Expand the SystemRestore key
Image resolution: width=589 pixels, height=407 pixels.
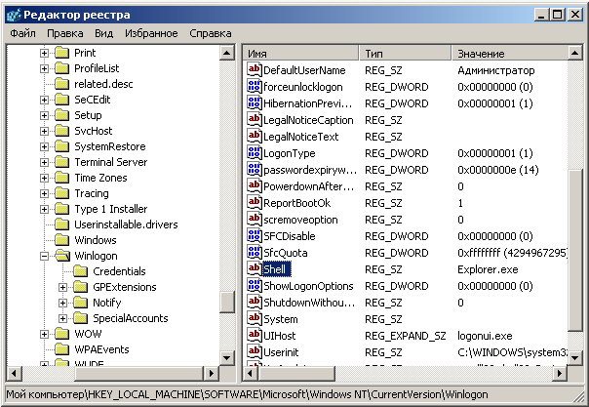tap(44, 146)
